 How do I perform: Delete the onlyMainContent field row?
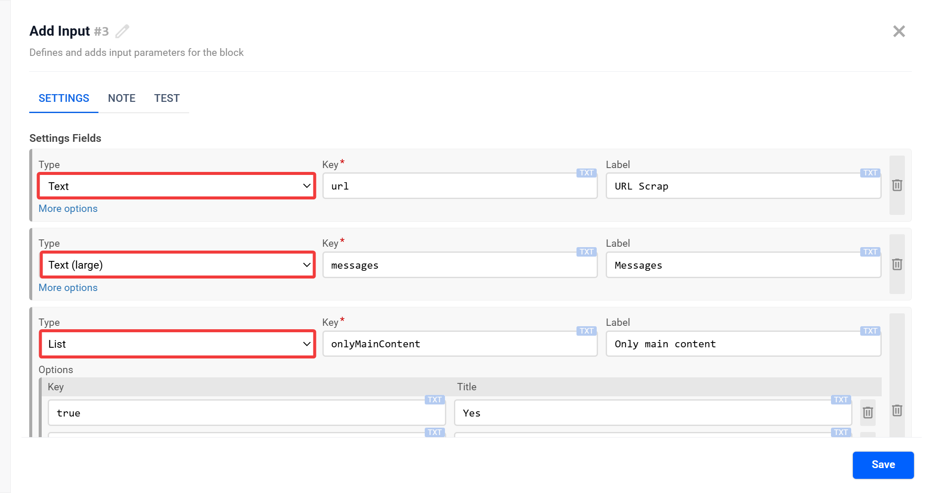pos(897,410)
